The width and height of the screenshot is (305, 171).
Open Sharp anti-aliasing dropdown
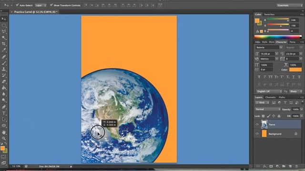(x=295, y=91)
